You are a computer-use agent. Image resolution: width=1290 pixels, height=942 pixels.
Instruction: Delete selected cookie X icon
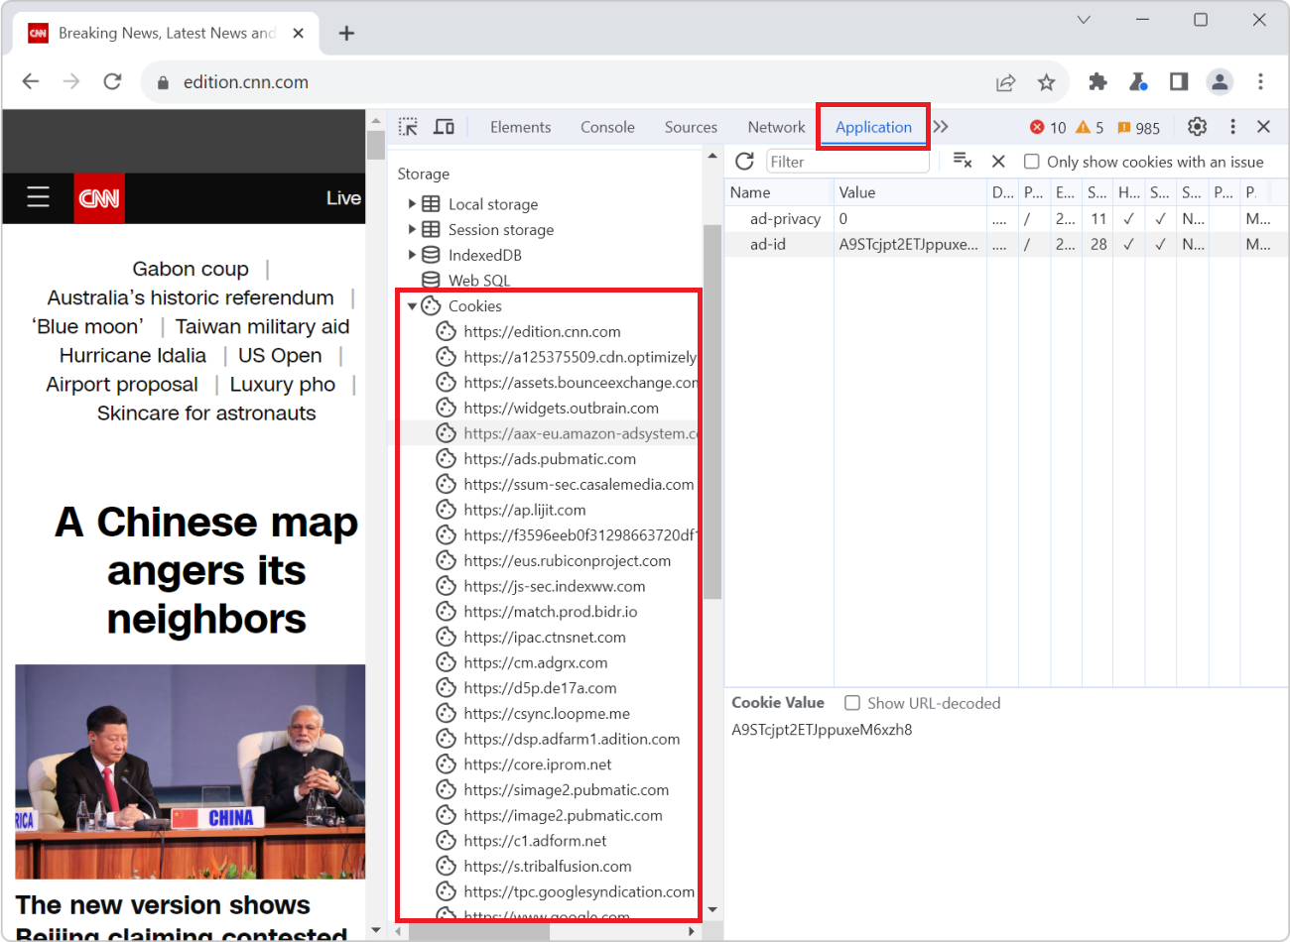click(x=998, y=161)
